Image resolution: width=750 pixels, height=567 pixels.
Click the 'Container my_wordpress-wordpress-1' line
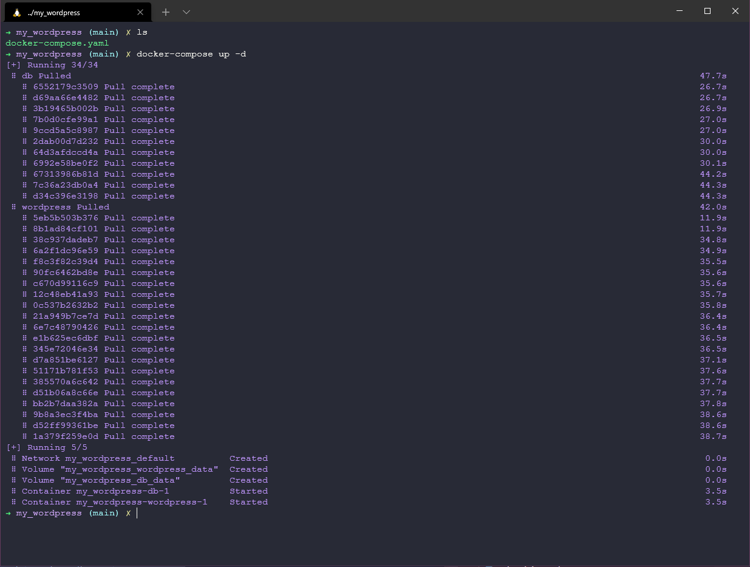pos(114,502)
